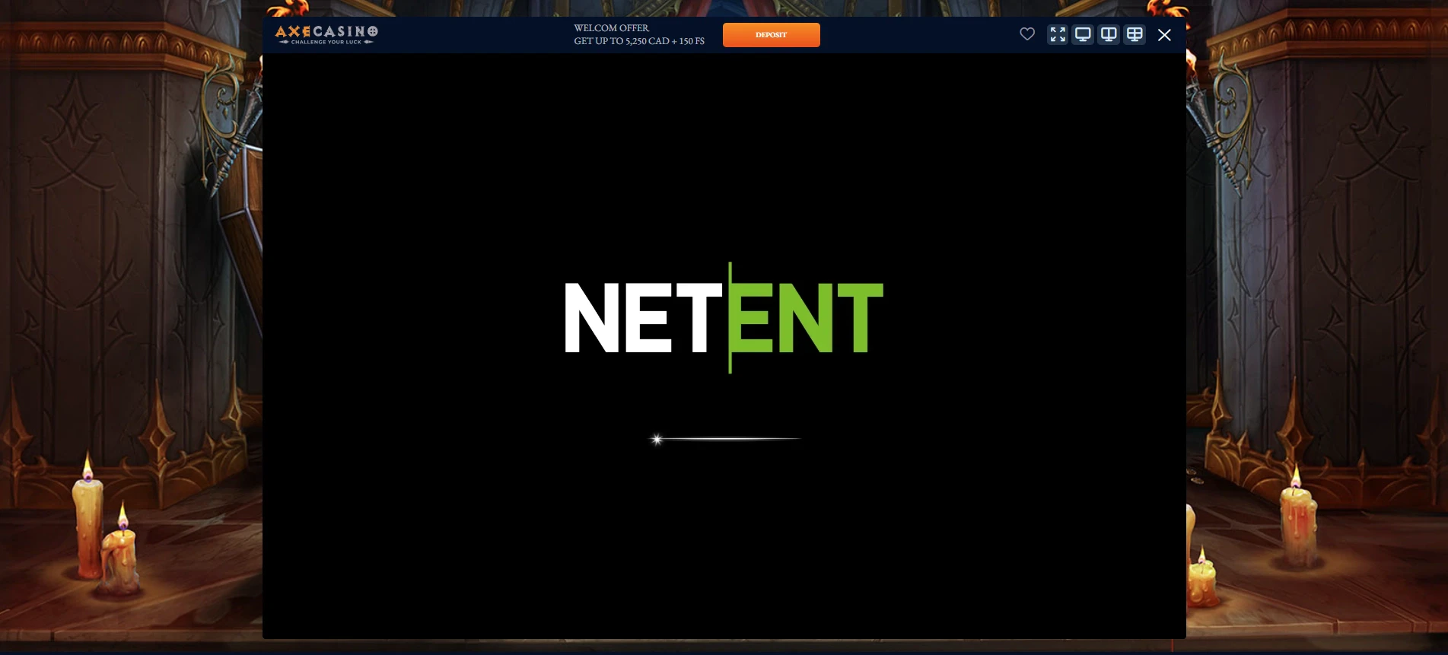Enter fullscreen mode via the arrows icon
1448x655 pixels.
pos(1058,35)
